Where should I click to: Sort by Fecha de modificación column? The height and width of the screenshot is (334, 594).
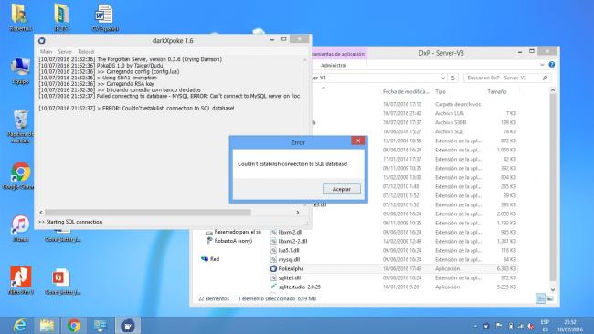(x=406, y=92)
